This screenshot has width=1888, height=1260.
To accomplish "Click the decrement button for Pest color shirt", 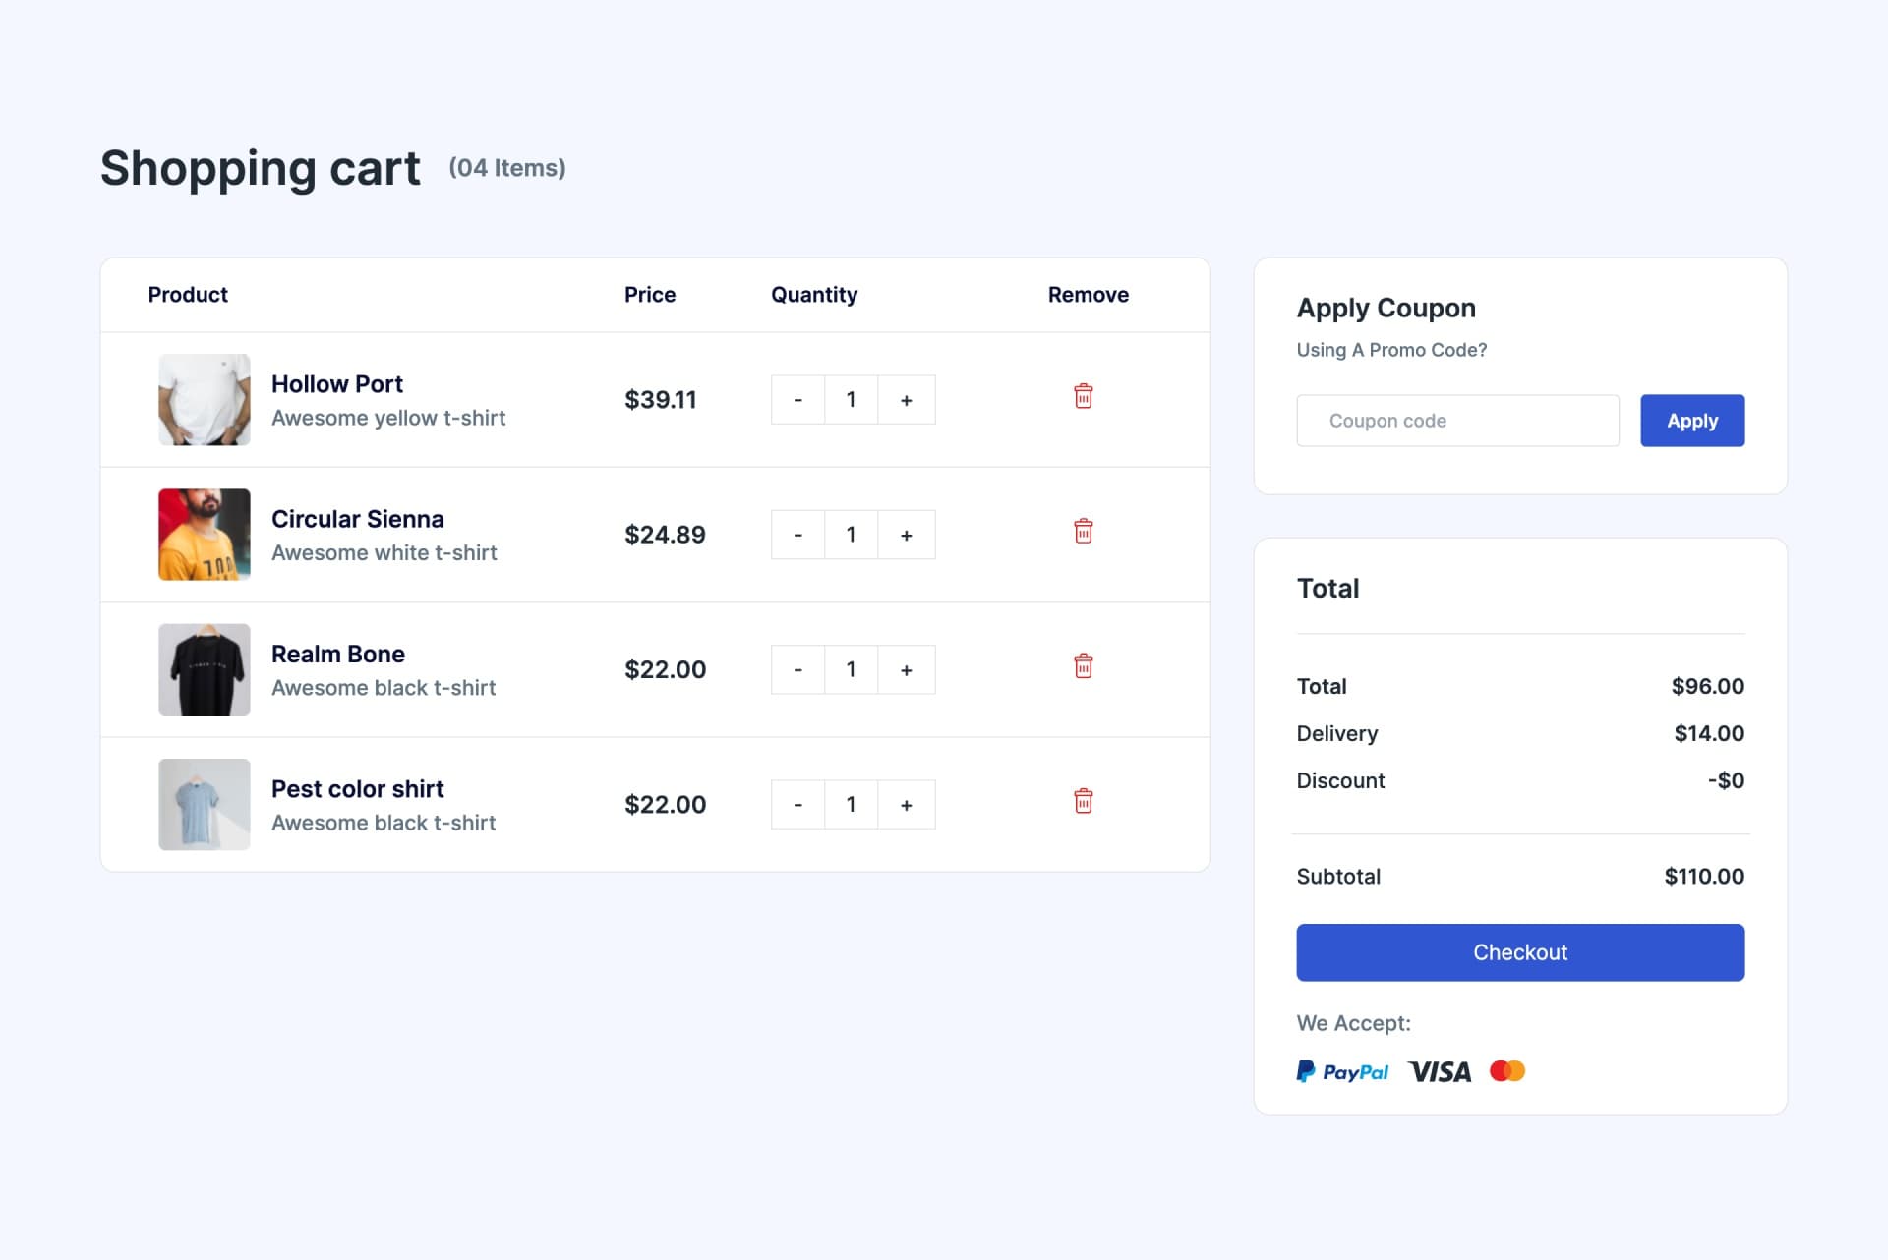I will (797, 803).
